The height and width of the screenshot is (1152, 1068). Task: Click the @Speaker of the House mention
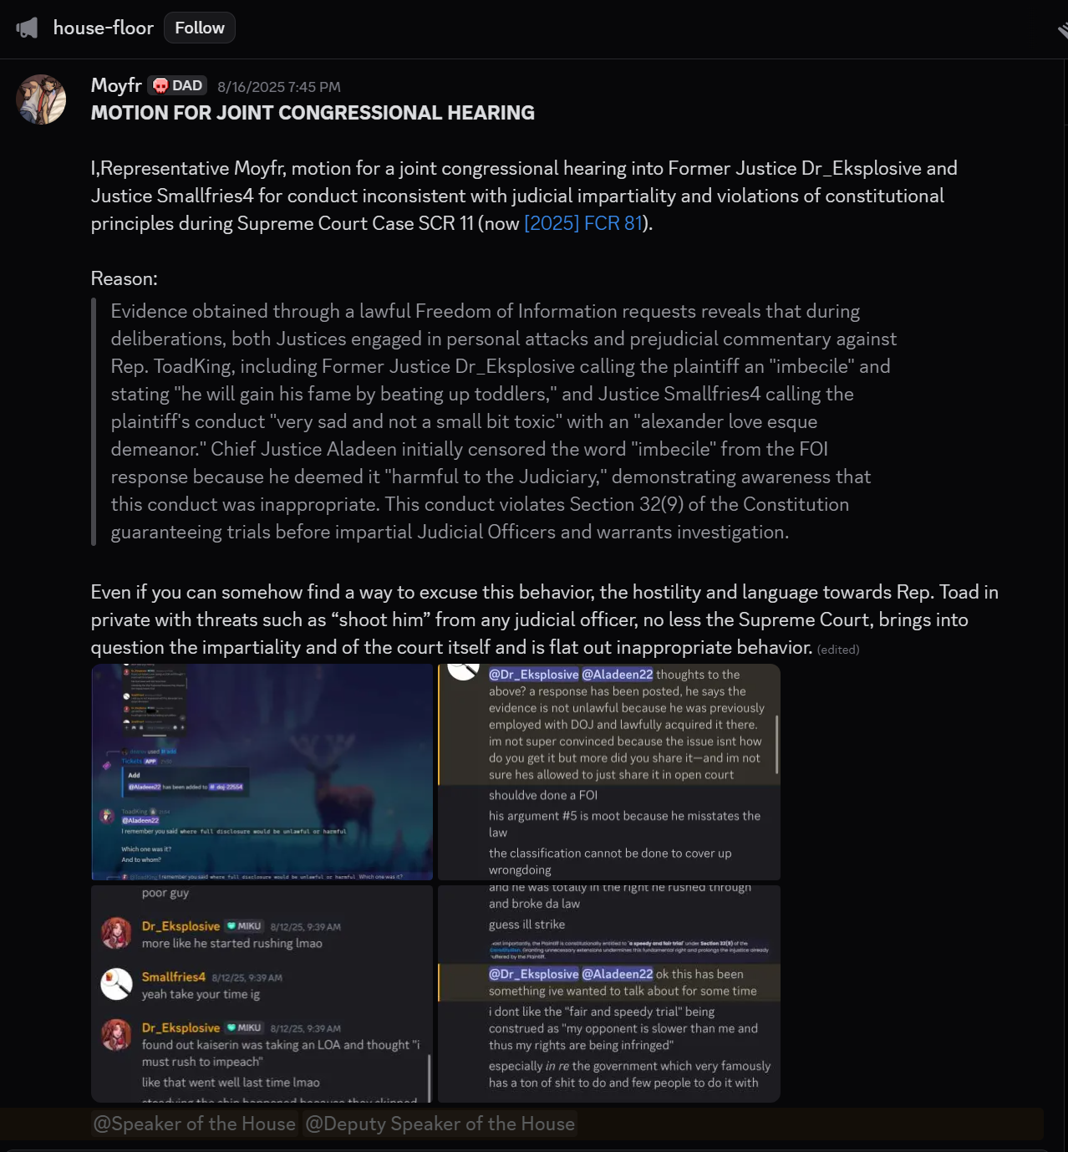tap(194, 1124)
